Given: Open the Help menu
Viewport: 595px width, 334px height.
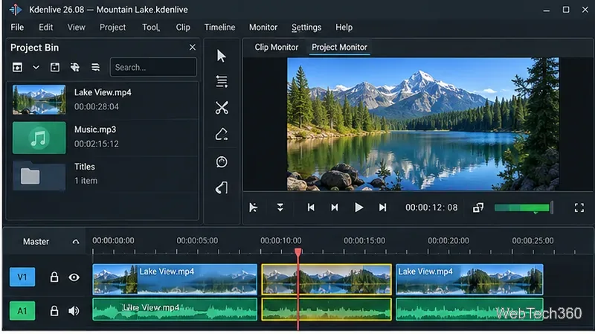Looking at the screenshot, I should point(344,28).
